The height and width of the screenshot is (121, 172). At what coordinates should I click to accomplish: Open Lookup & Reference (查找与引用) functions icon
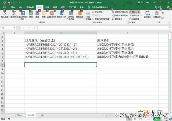pos(62,15)
